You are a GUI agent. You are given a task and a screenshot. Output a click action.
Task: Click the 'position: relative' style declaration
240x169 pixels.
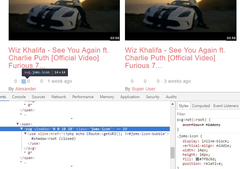pyautogui.click(x=202, y=164)
